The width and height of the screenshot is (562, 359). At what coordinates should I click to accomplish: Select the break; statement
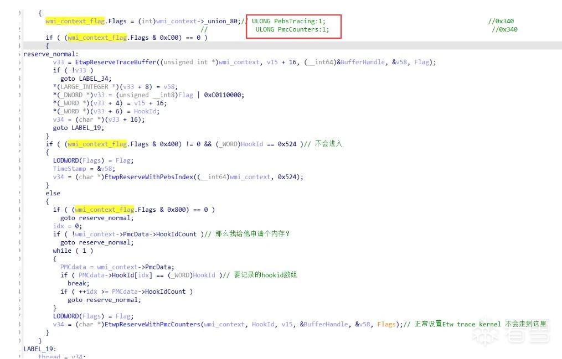coord(79,283)
